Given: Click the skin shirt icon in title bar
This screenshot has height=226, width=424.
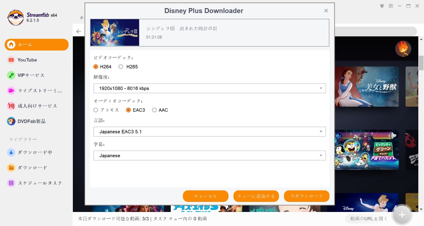Looking at the screenshot, I should coord(382,6).
